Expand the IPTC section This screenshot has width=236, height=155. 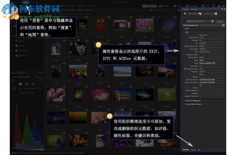click(184, 29)
